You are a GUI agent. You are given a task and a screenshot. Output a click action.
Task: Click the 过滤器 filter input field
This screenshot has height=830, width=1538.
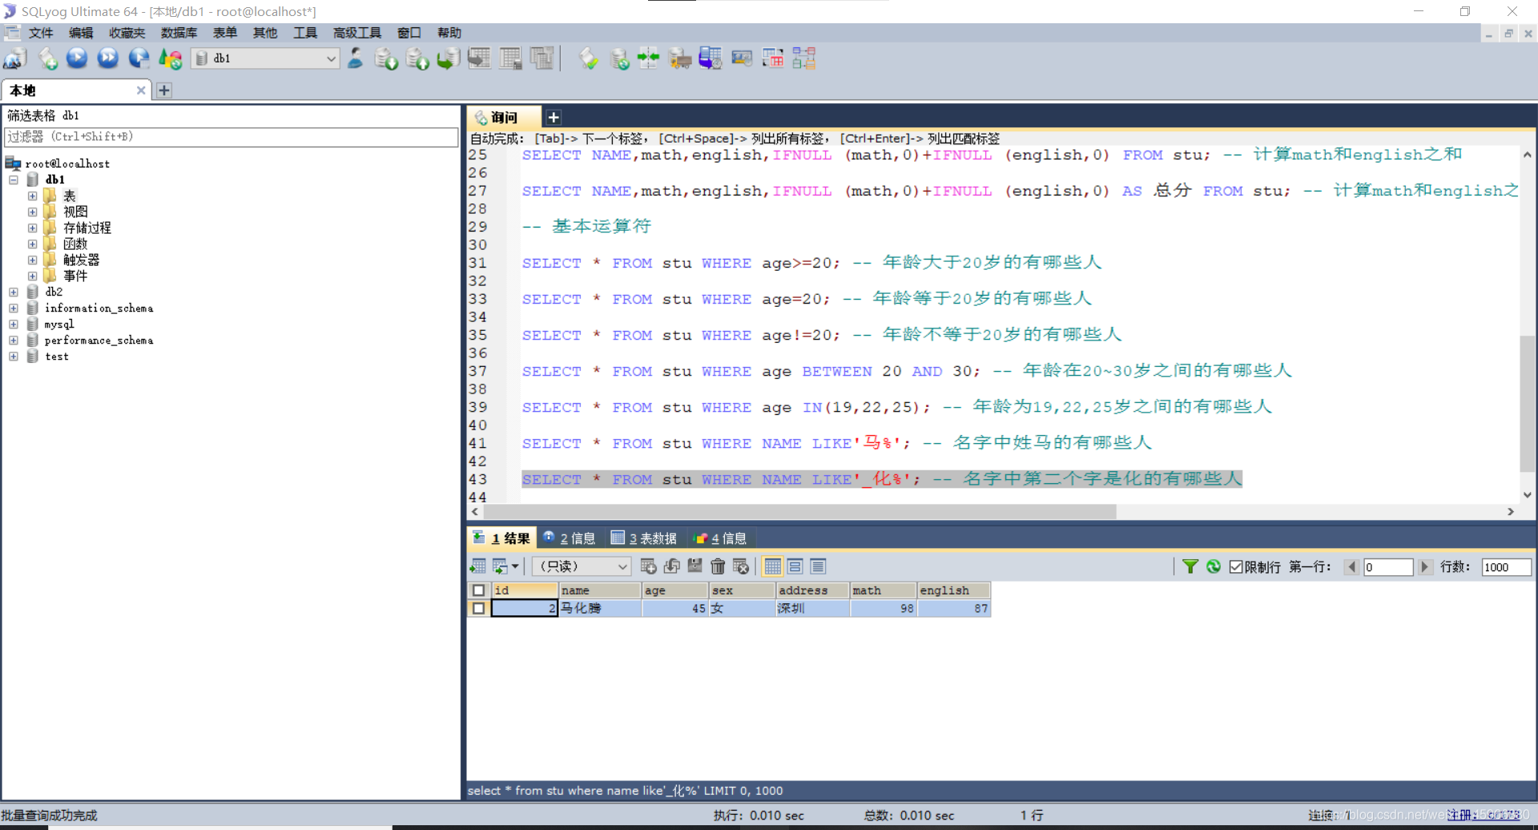(x=232, y=137)
